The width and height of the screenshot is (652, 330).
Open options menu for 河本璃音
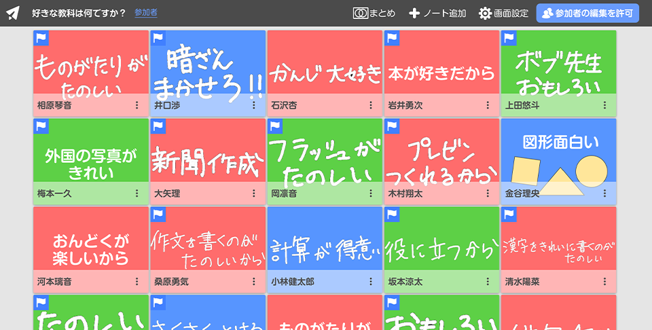[x=137, y=282]
